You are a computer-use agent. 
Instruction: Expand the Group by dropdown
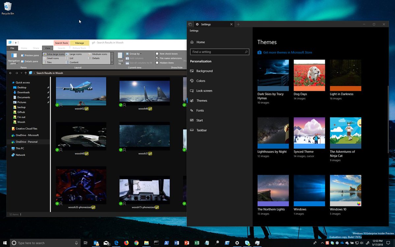[x=135, y=54]
